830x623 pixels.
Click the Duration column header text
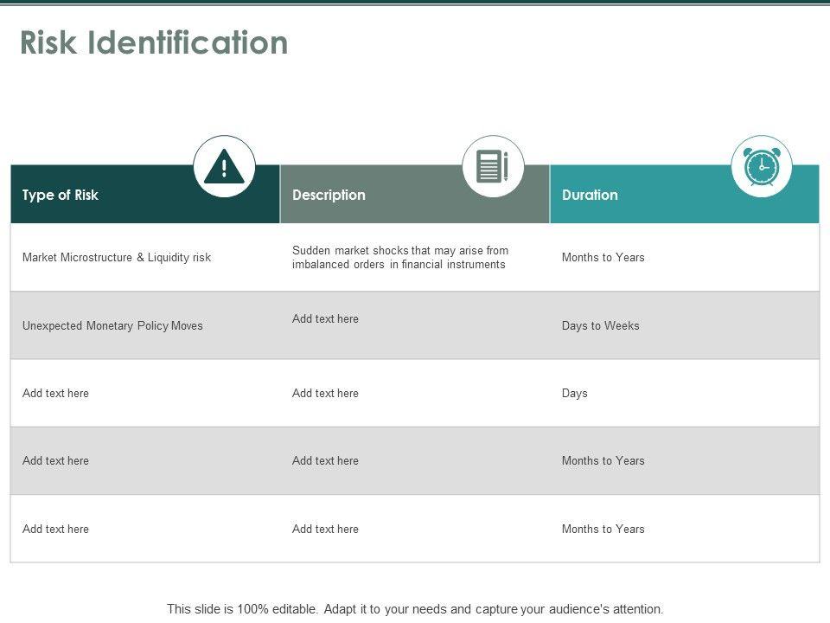pos(590,195)
